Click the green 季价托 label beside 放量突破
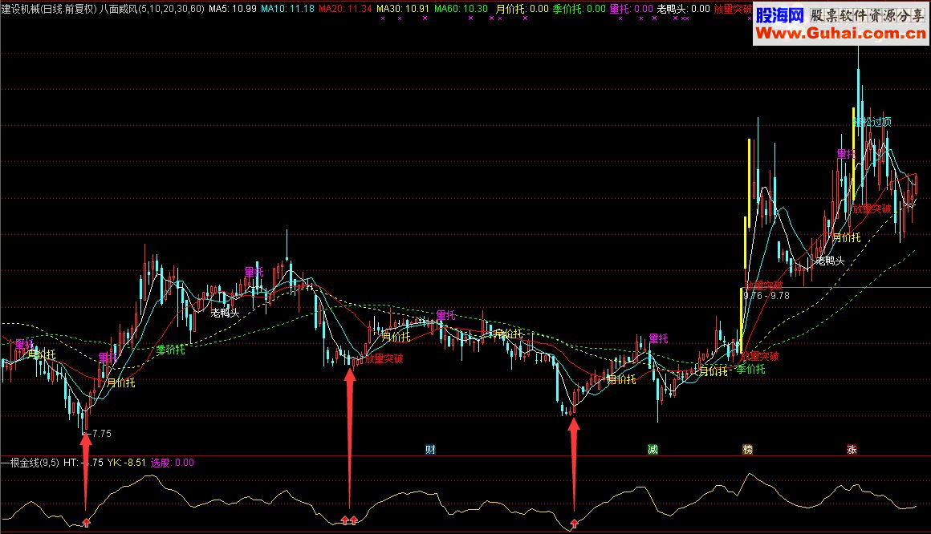The height and width of the screenshot is (534, 931). pos(751,369)
